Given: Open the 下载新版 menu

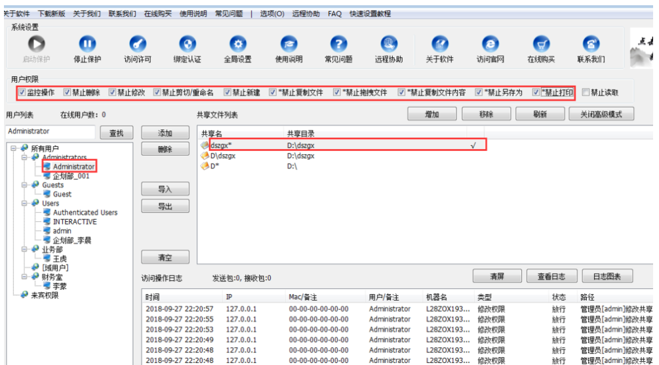Looking at the screenshot, I should pyautogui.click(x=51, y=14).
